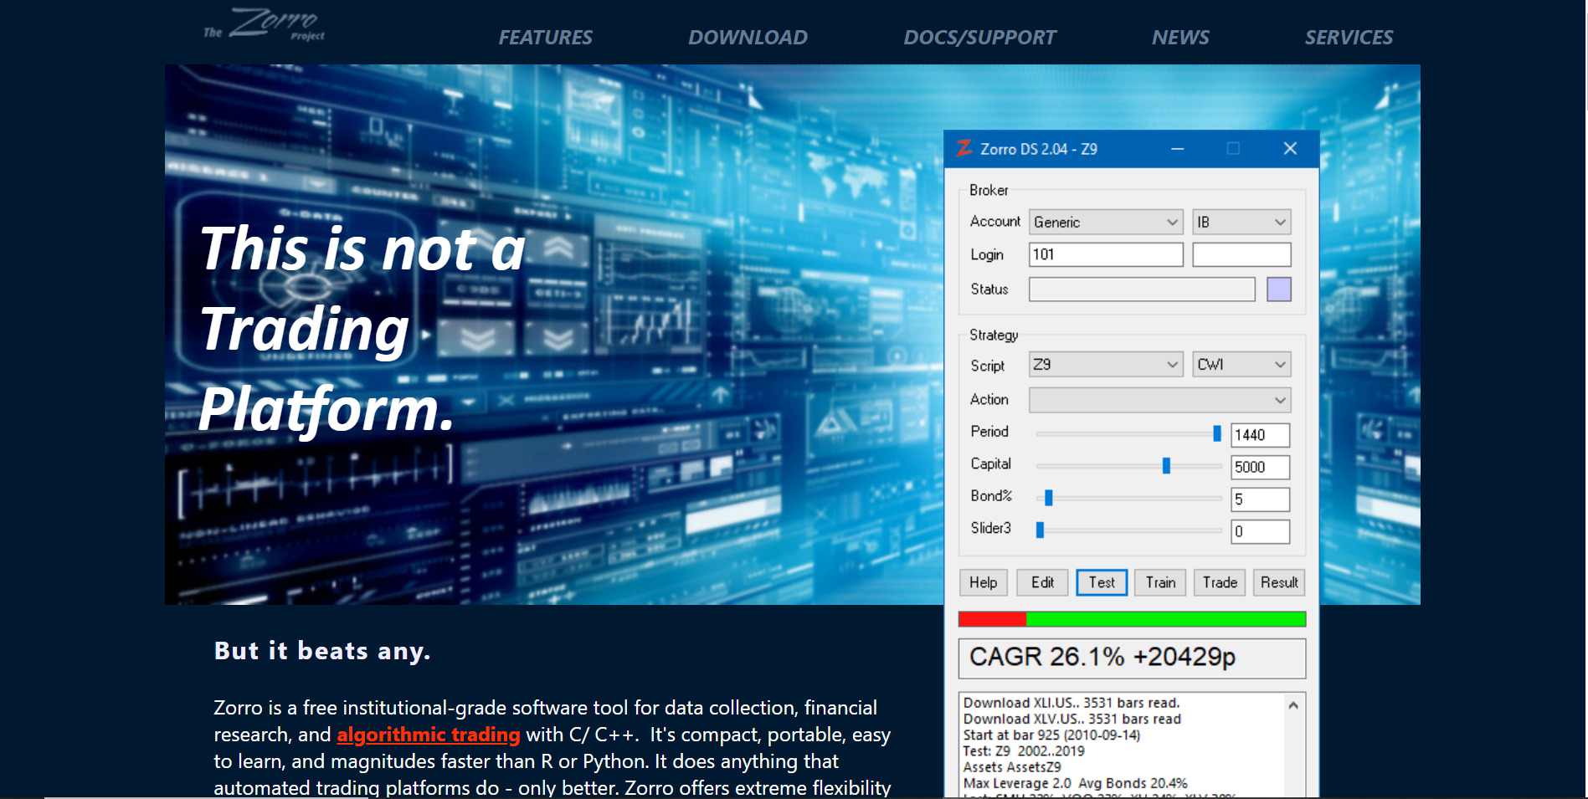Click the message log scroll-up arrow
Screen dimensions: 1588x799
click(1293, 705)
